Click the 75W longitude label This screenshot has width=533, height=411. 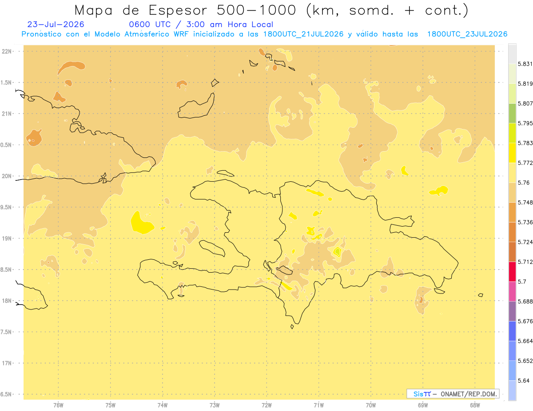[110, 405]
